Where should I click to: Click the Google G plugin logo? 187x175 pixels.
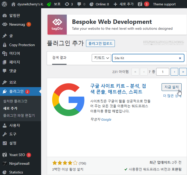(68, 100)
